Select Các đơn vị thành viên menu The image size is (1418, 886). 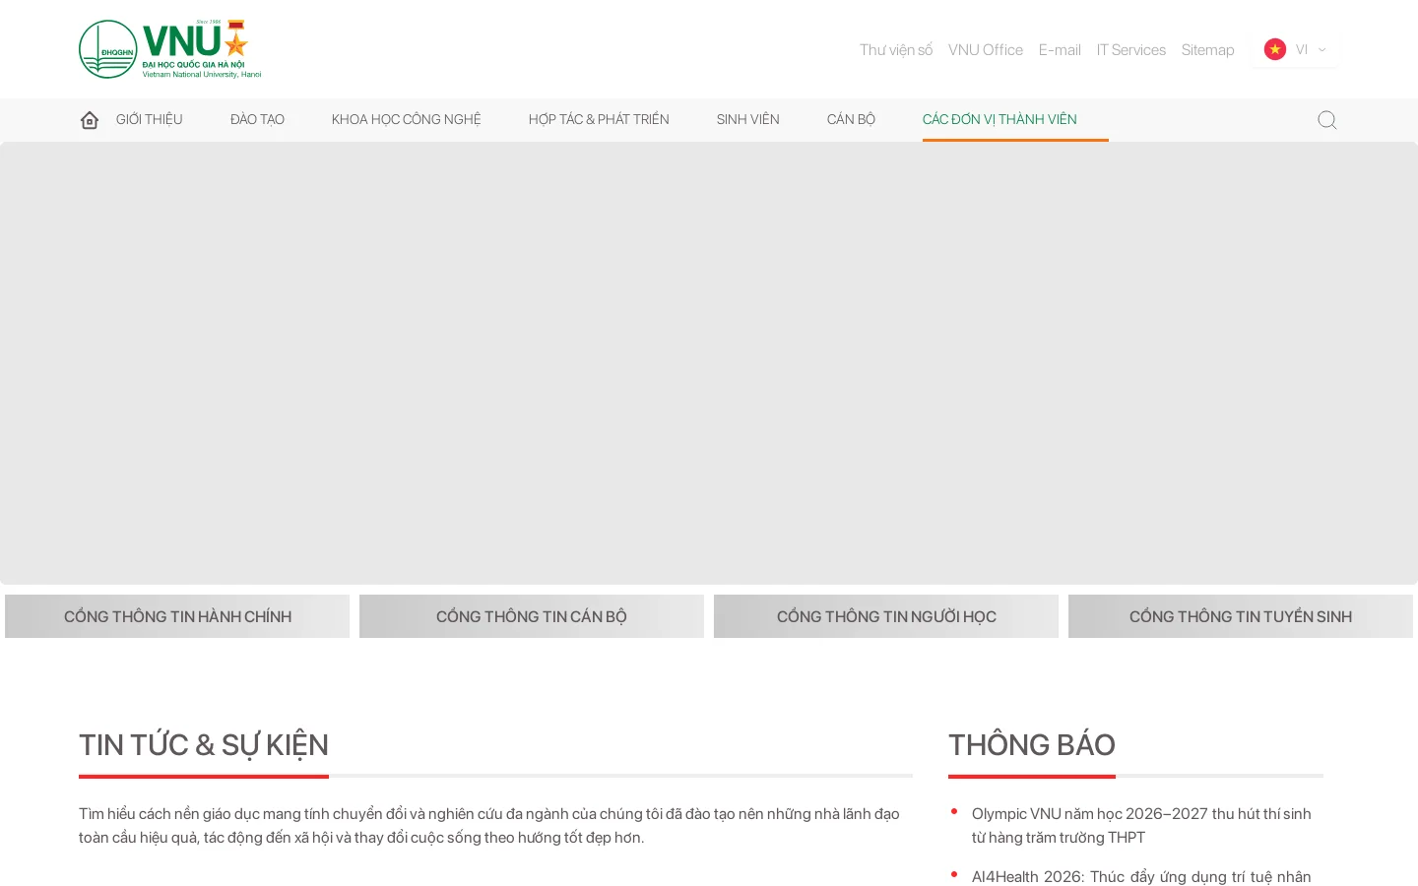click(999, 119)
